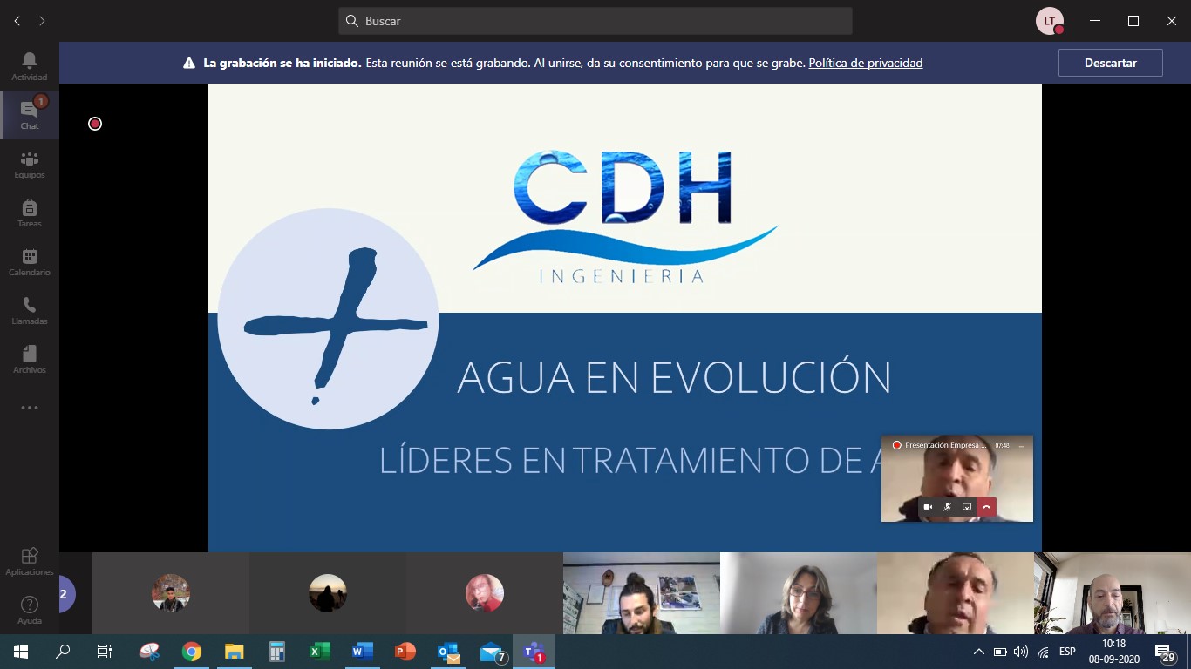Open Action Center with 29 notifications
The image size is (1191, 669).
tap(1165, 652)
